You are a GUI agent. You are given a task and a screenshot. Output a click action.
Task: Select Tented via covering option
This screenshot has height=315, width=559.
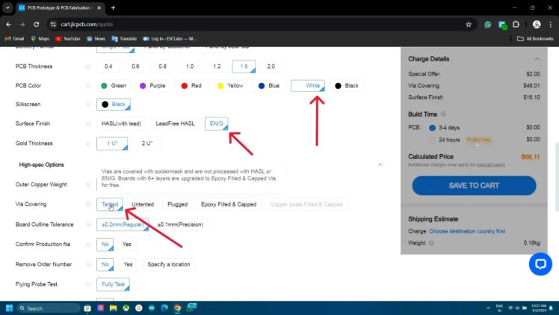110,204
